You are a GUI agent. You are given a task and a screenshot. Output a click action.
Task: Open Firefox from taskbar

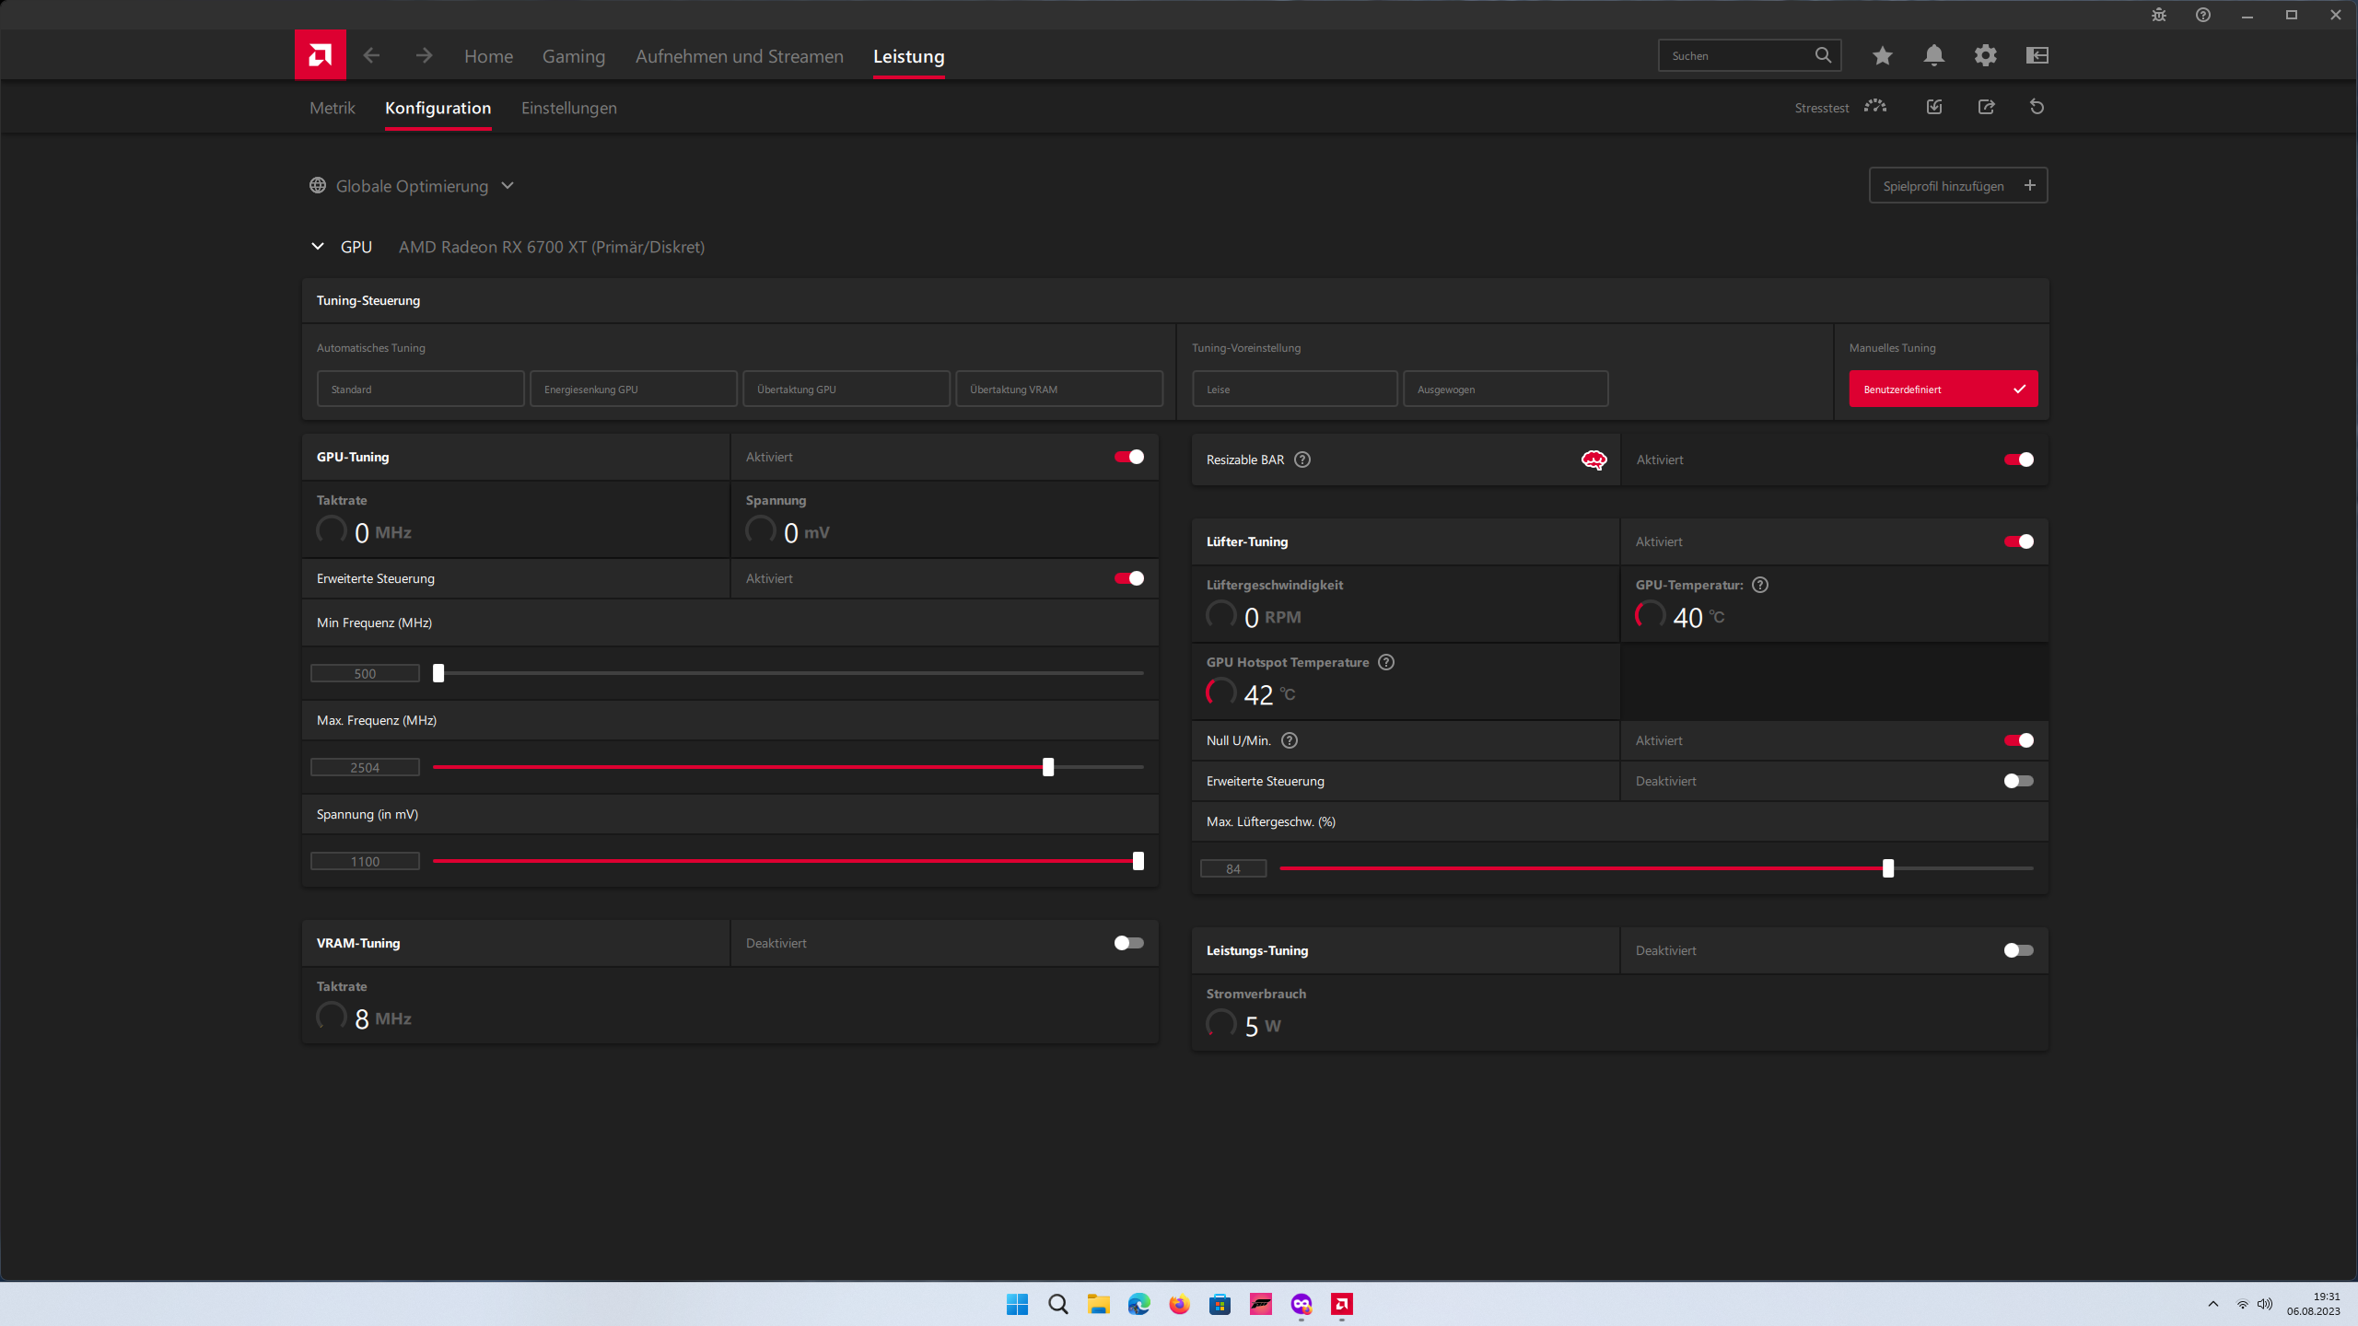click(x=1179, y=1304)
